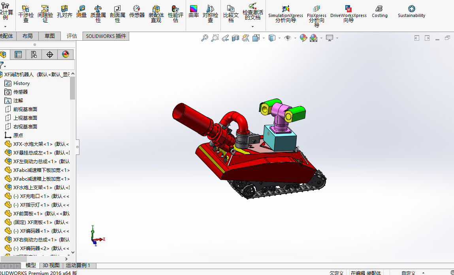Open the Costing tool
The width and height of the screenshot is (454, 275).
click(x=380, y=11)
